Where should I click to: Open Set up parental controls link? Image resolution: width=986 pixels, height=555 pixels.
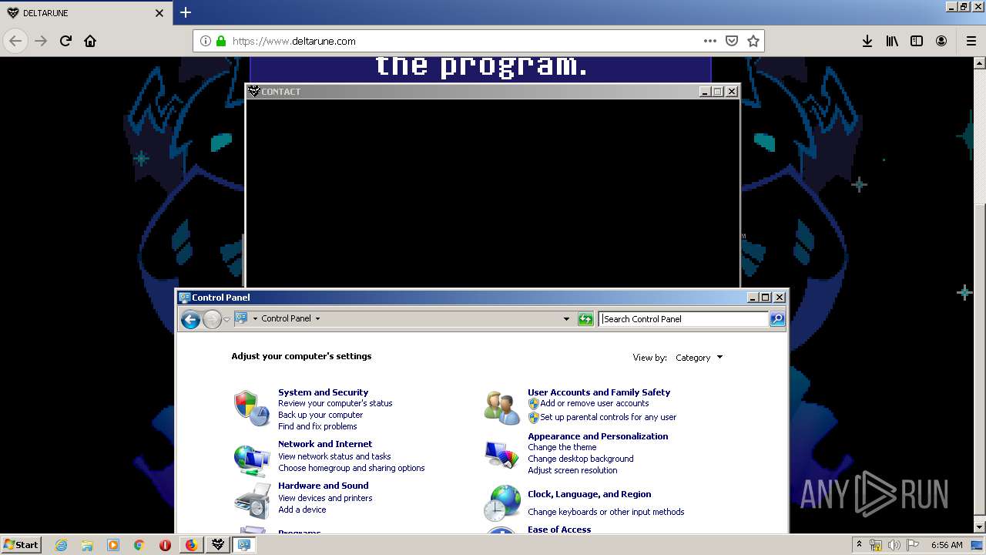608,417
